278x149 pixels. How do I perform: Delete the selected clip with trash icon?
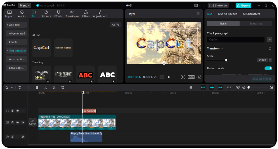[x=63, y=87]
